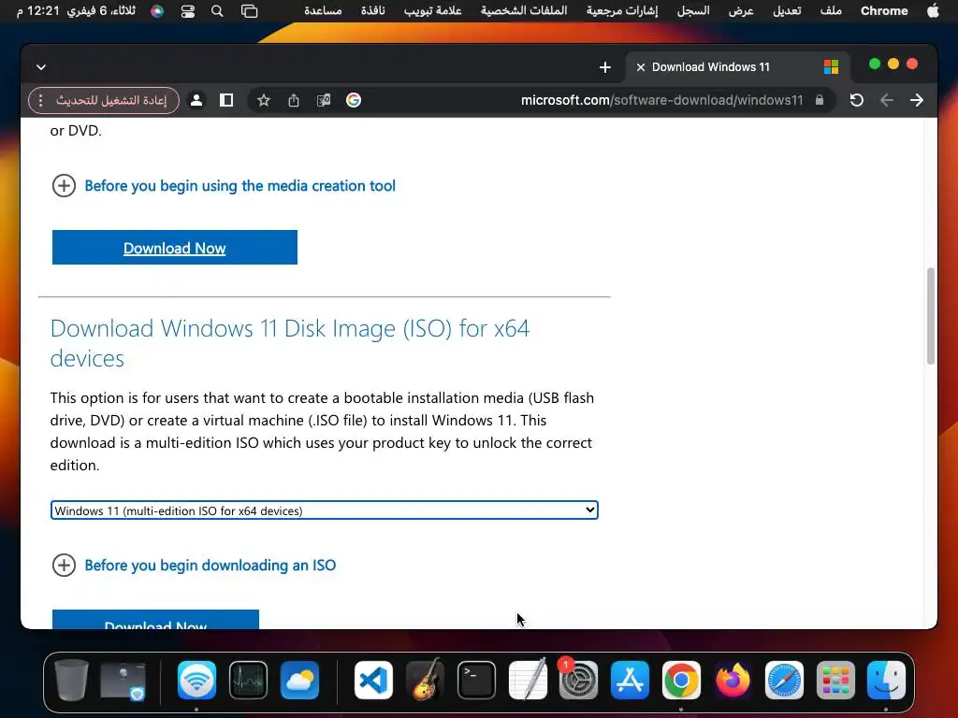Screen dimensions: 958x718
Task: Open the السجل (History) menu
Action: 693,11
